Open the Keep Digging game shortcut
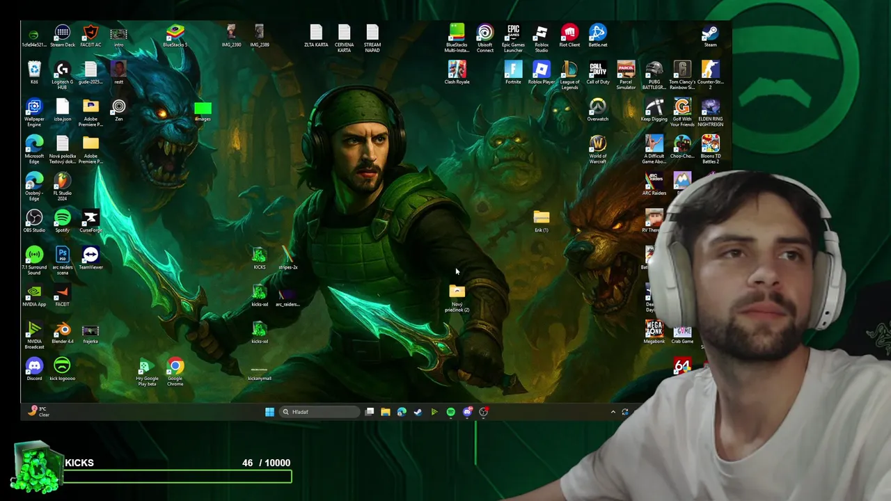The image size is (891, 501). (x=654, y=110)
